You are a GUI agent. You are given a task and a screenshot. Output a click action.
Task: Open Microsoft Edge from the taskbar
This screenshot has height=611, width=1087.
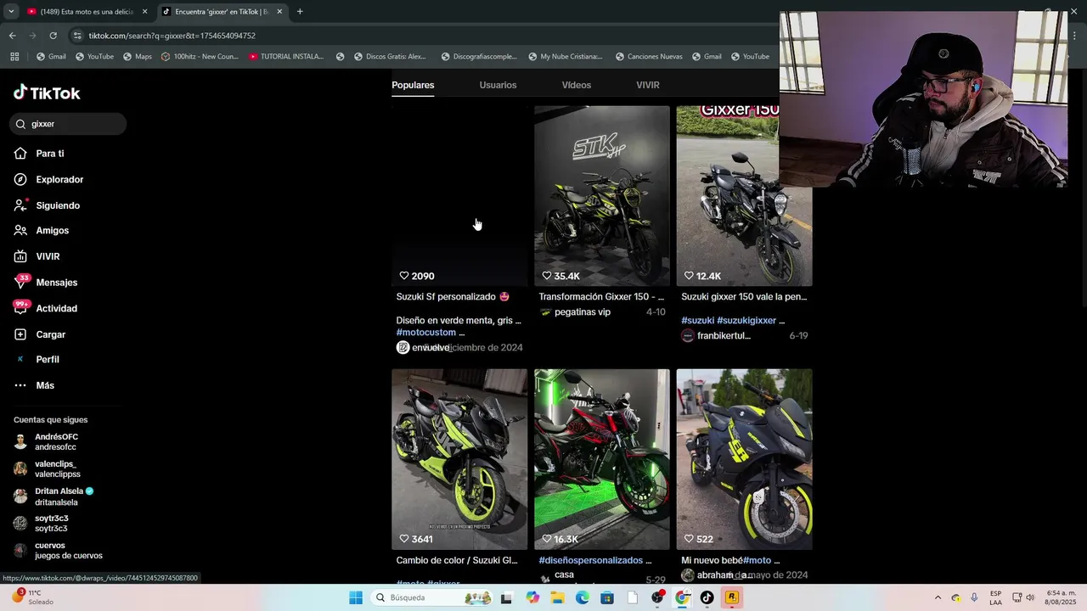click(583, 597)
